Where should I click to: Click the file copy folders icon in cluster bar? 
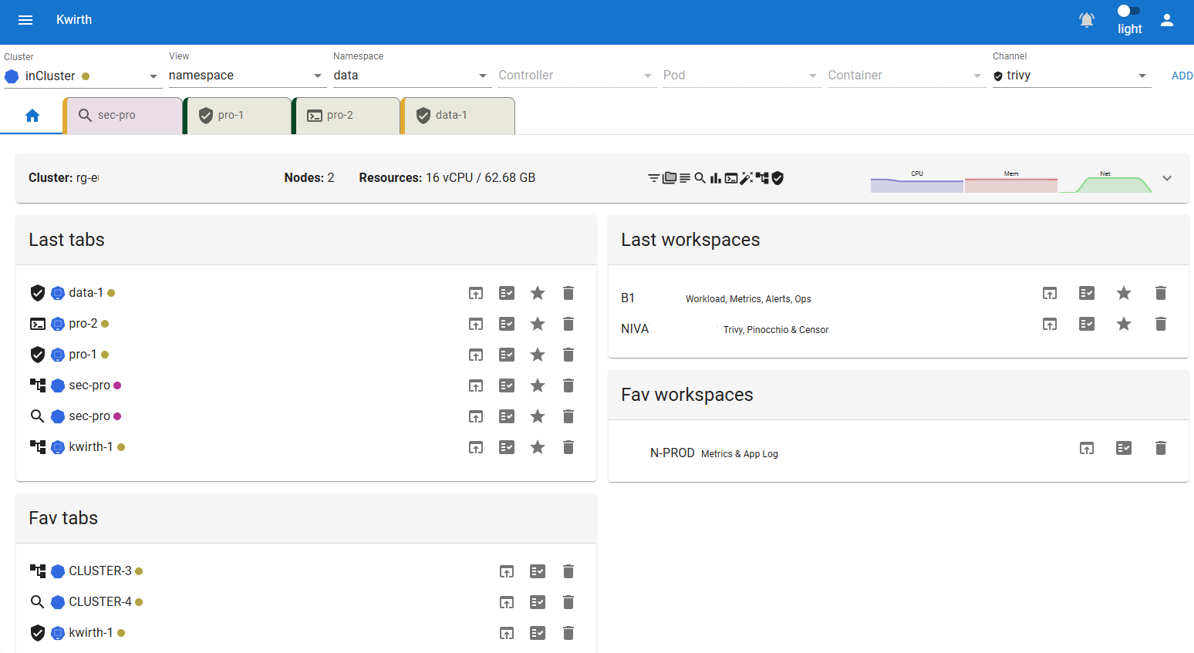(x=670, y=178)
